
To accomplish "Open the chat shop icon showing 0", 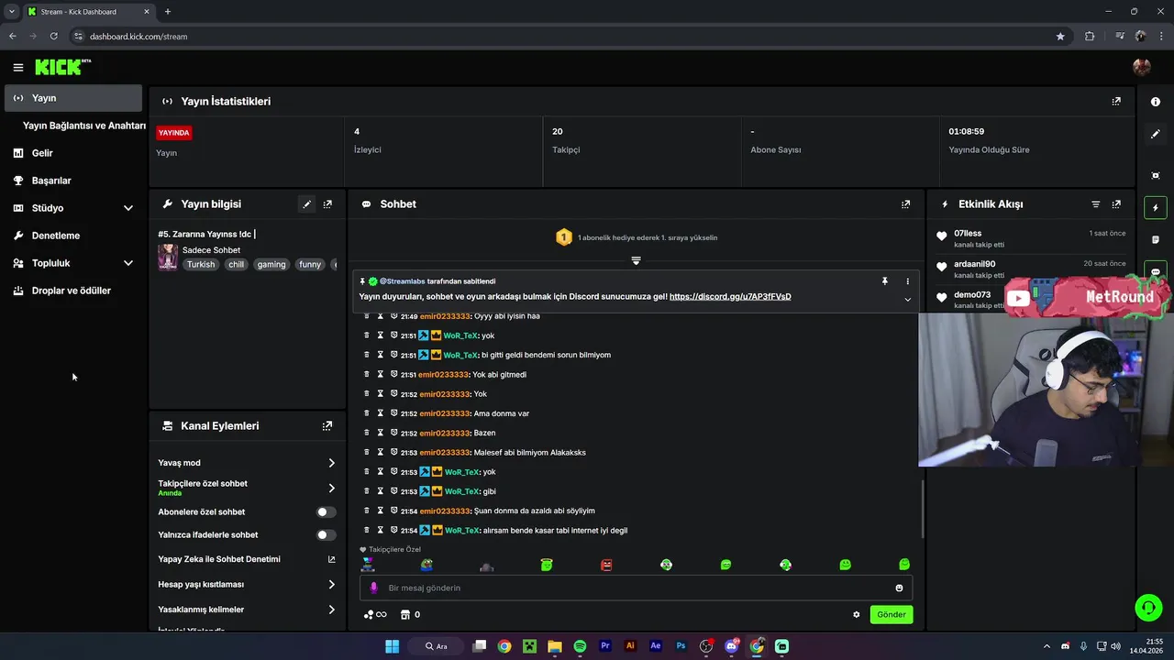I will click(x=410, y=615).
